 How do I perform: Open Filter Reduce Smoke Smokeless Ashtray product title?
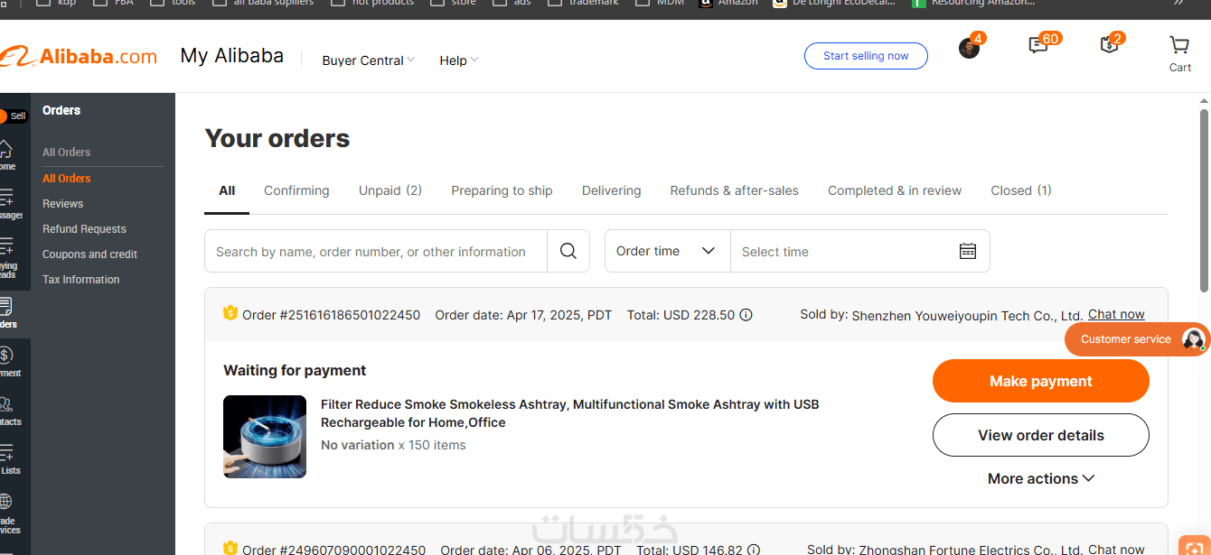[x=570, y=413]
